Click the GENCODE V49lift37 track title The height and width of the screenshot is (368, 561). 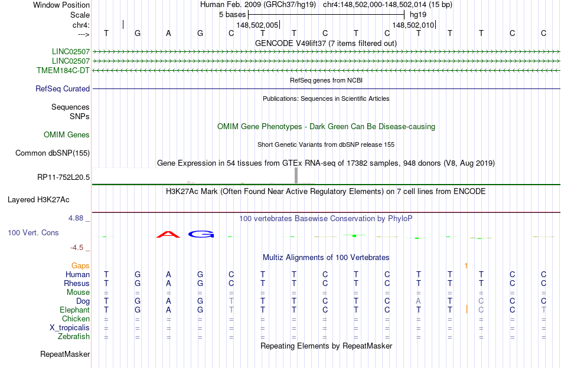point(325,43)
